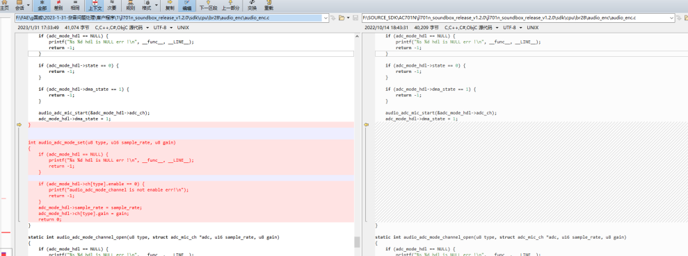
Task: Toggle the 上下文 context display
Action: click(95, 6)
